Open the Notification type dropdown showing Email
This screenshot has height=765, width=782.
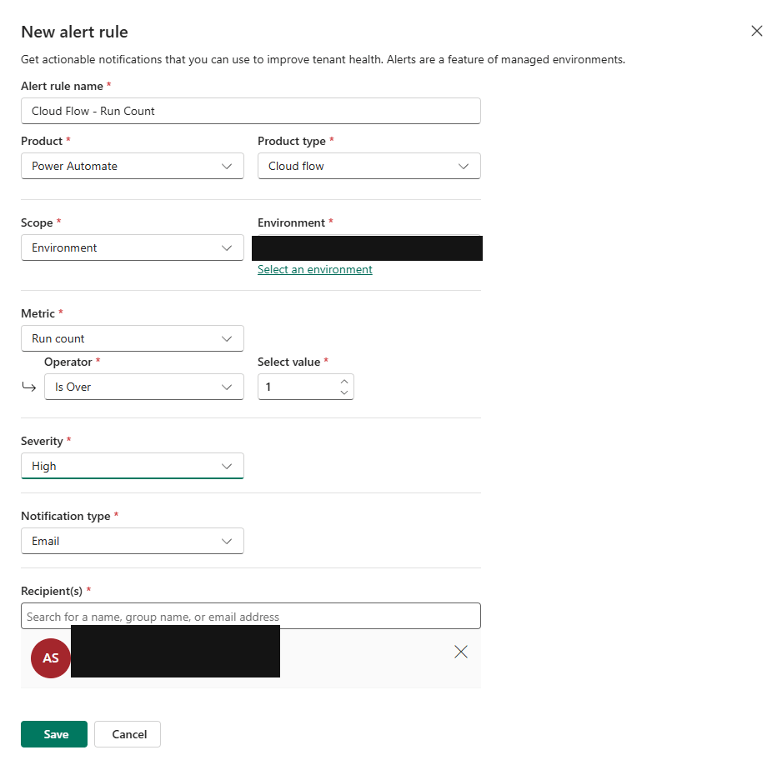133,541
